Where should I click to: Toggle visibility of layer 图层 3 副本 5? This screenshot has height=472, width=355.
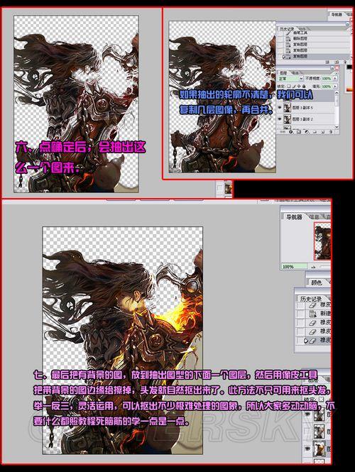click(280, 107)
